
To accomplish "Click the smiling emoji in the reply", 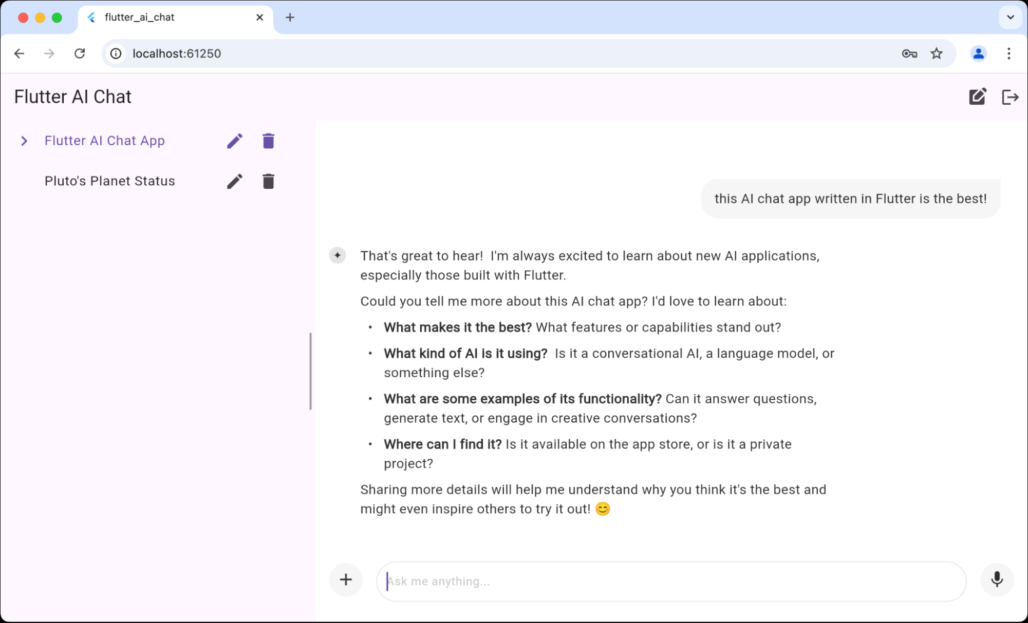I will 603,509.
